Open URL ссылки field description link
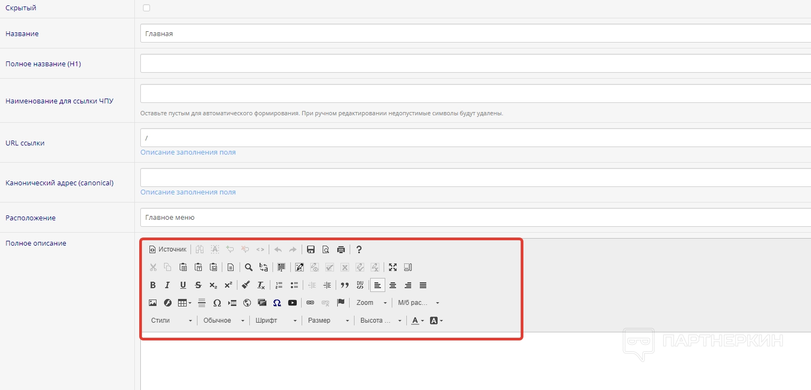 coord(188,152)
